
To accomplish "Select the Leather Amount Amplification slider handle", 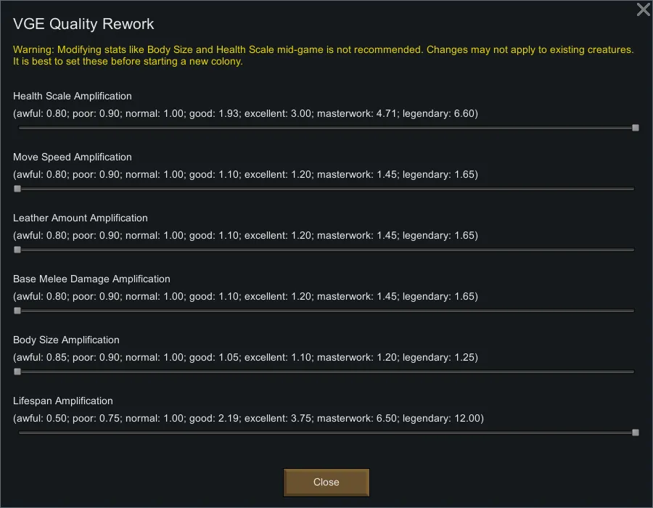I will tap(17, 250).
